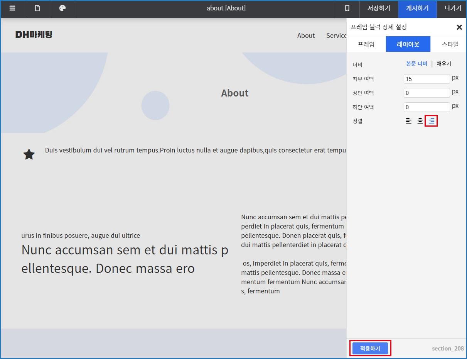The width and height of the screenshot is (467, 359).
Task: Open the hamburger menu icon
Action: 12,8
